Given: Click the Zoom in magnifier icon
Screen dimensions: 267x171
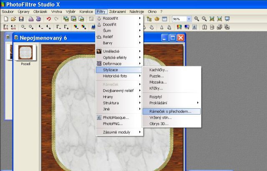Looking at the screenshot, I should 196,19.
